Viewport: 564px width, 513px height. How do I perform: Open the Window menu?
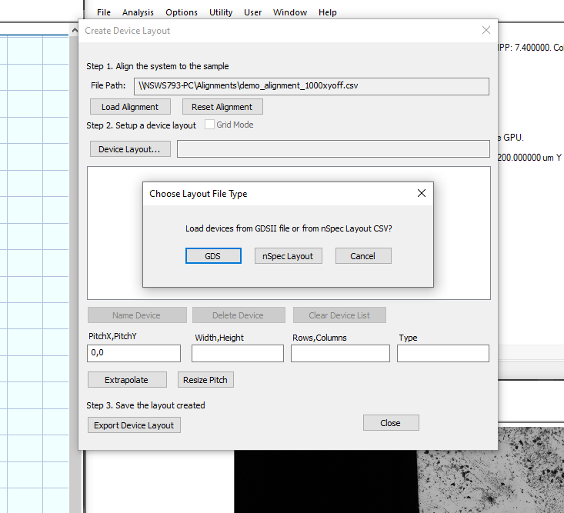(x=290, y=12)
